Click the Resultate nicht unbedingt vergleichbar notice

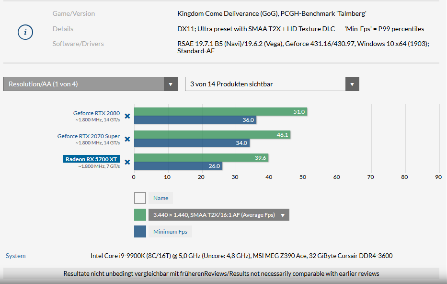click(x=221, y=273)
